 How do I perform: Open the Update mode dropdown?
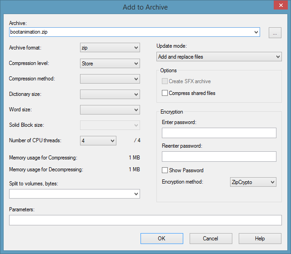[x=219, y=57]
